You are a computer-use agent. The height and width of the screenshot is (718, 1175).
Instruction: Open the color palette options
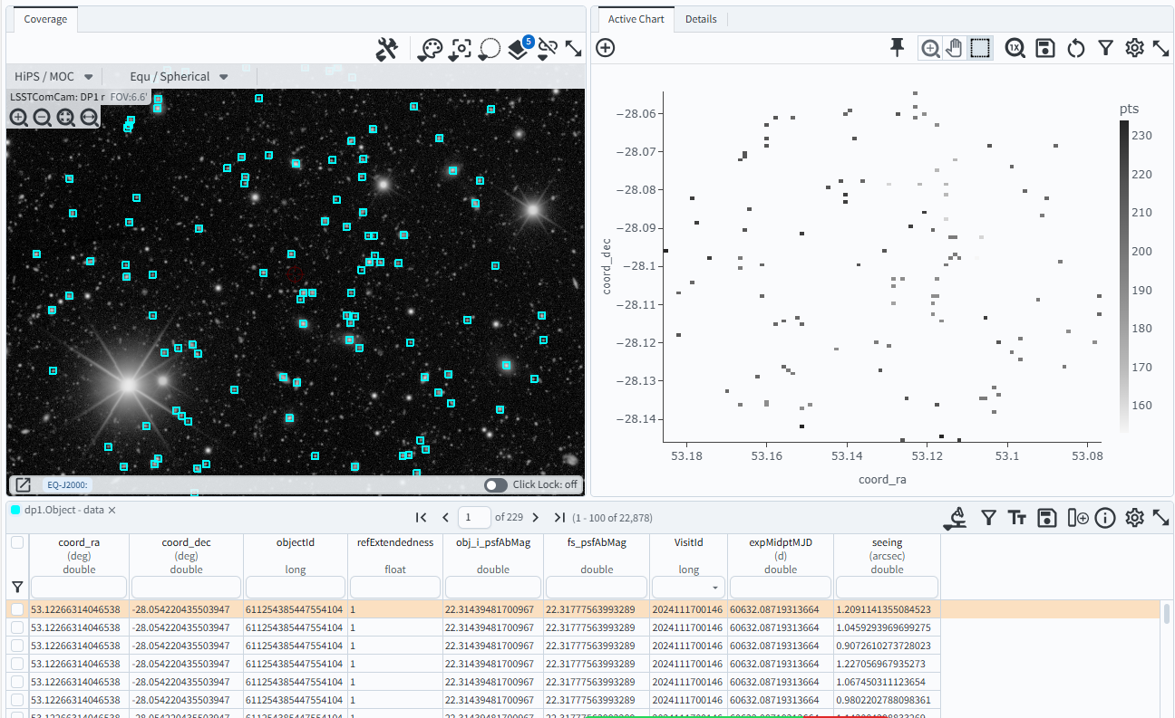coord(429,50)
